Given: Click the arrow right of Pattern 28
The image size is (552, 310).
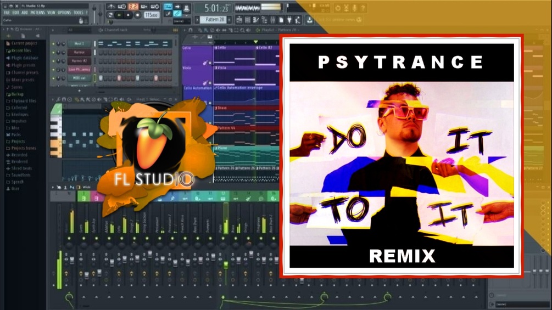Looking at the screenshot, I should [230, 20].
